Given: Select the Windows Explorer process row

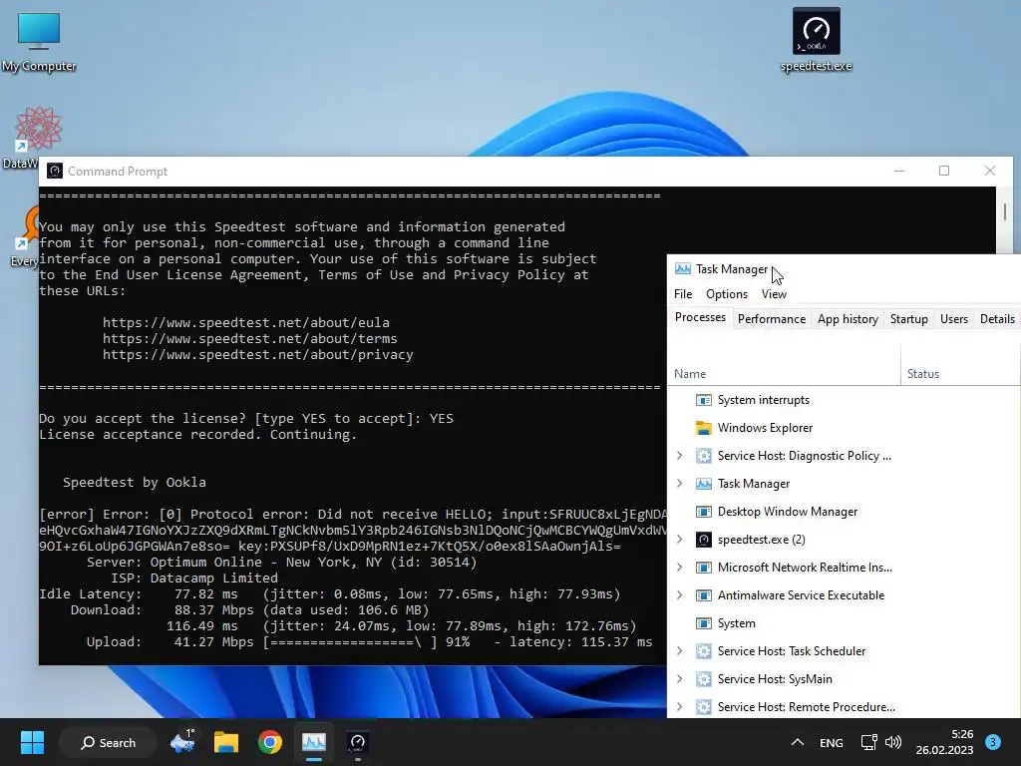Looking at the screenshot, I should coord(844,428).
